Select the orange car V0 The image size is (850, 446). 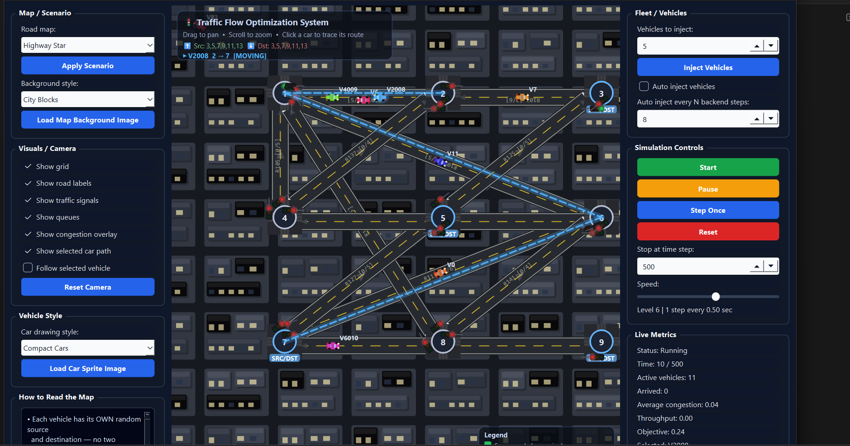[440, 272]
